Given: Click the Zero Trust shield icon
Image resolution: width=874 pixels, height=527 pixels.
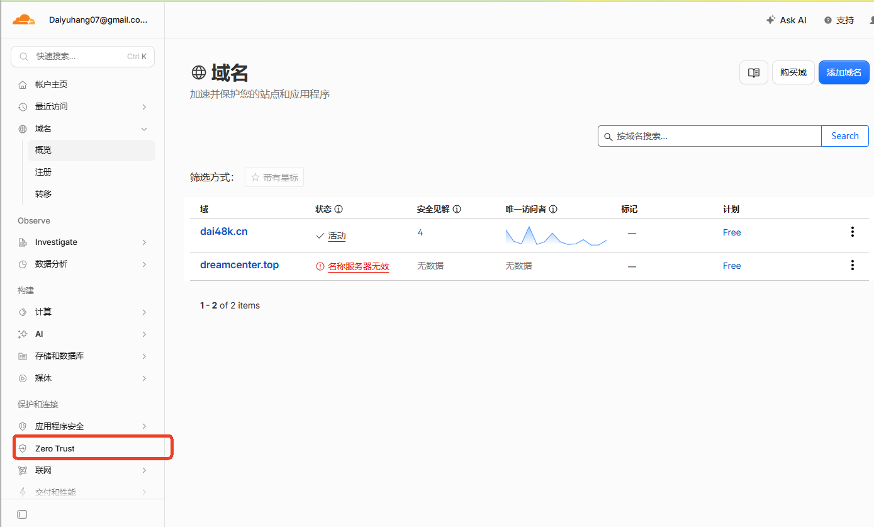Looking at the screenshot, I should pyautogui.click(x=23, y=448).
